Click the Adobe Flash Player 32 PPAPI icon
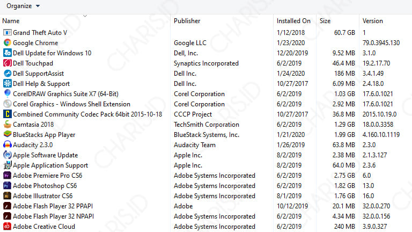 (7, 206)
